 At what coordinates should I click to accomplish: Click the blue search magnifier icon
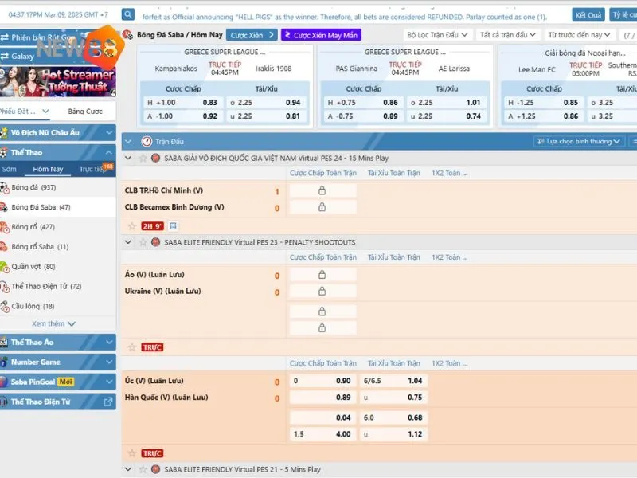pyautogui.click(x=128, y=14)
